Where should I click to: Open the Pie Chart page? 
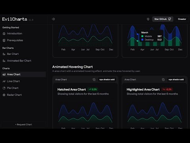pos(13,88)
